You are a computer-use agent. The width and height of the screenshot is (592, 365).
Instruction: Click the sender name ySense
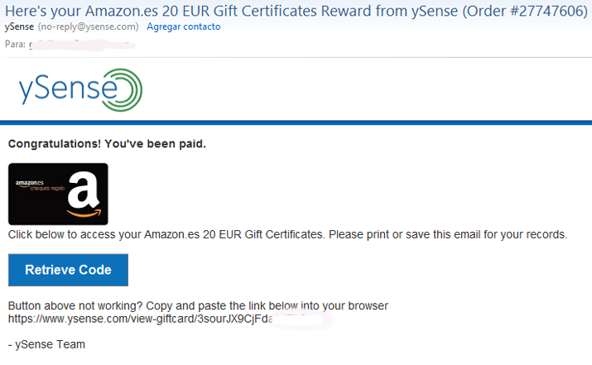click(x=20, y=26)
